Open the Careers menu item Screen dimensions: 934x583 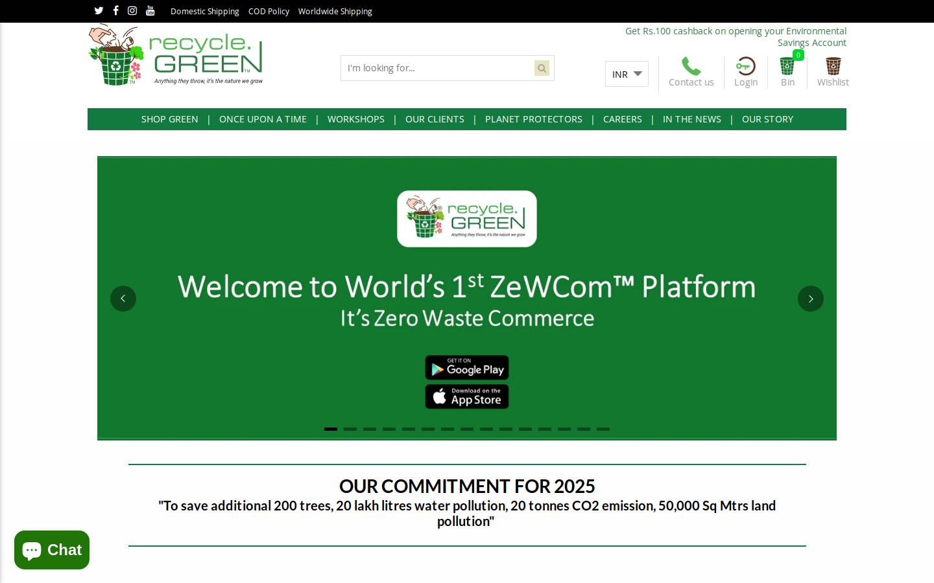coord(623,119)
